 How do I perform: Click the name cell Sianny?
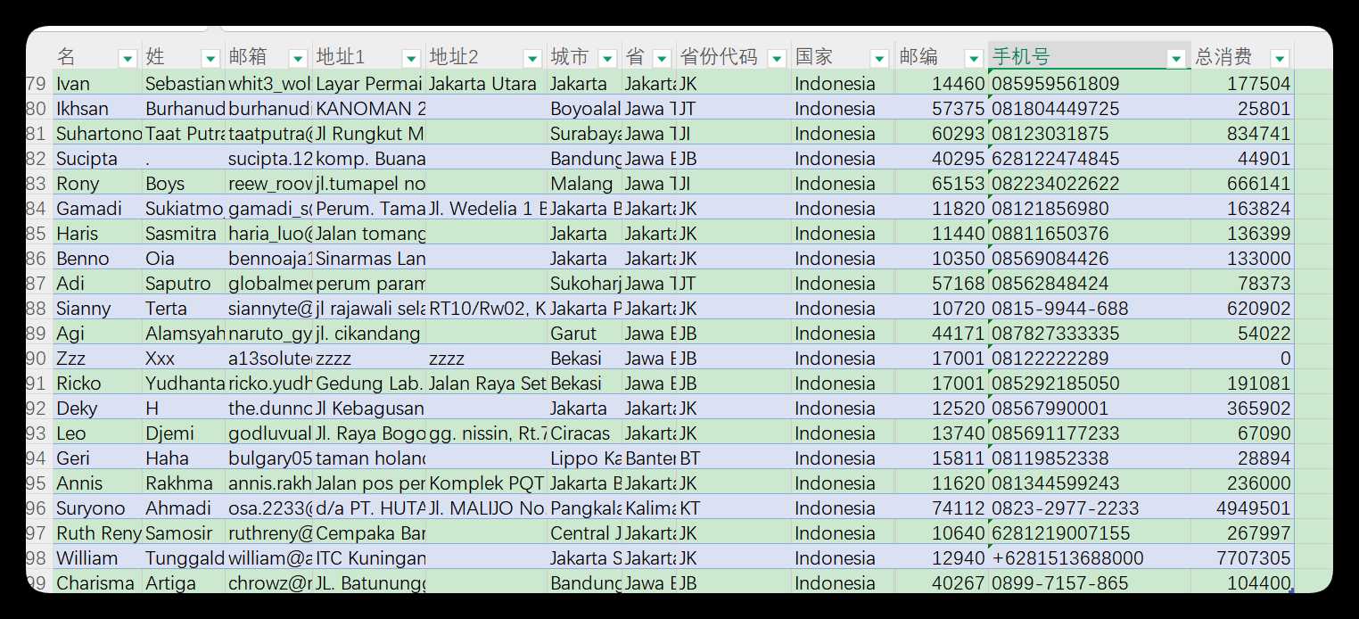[97, 309]
